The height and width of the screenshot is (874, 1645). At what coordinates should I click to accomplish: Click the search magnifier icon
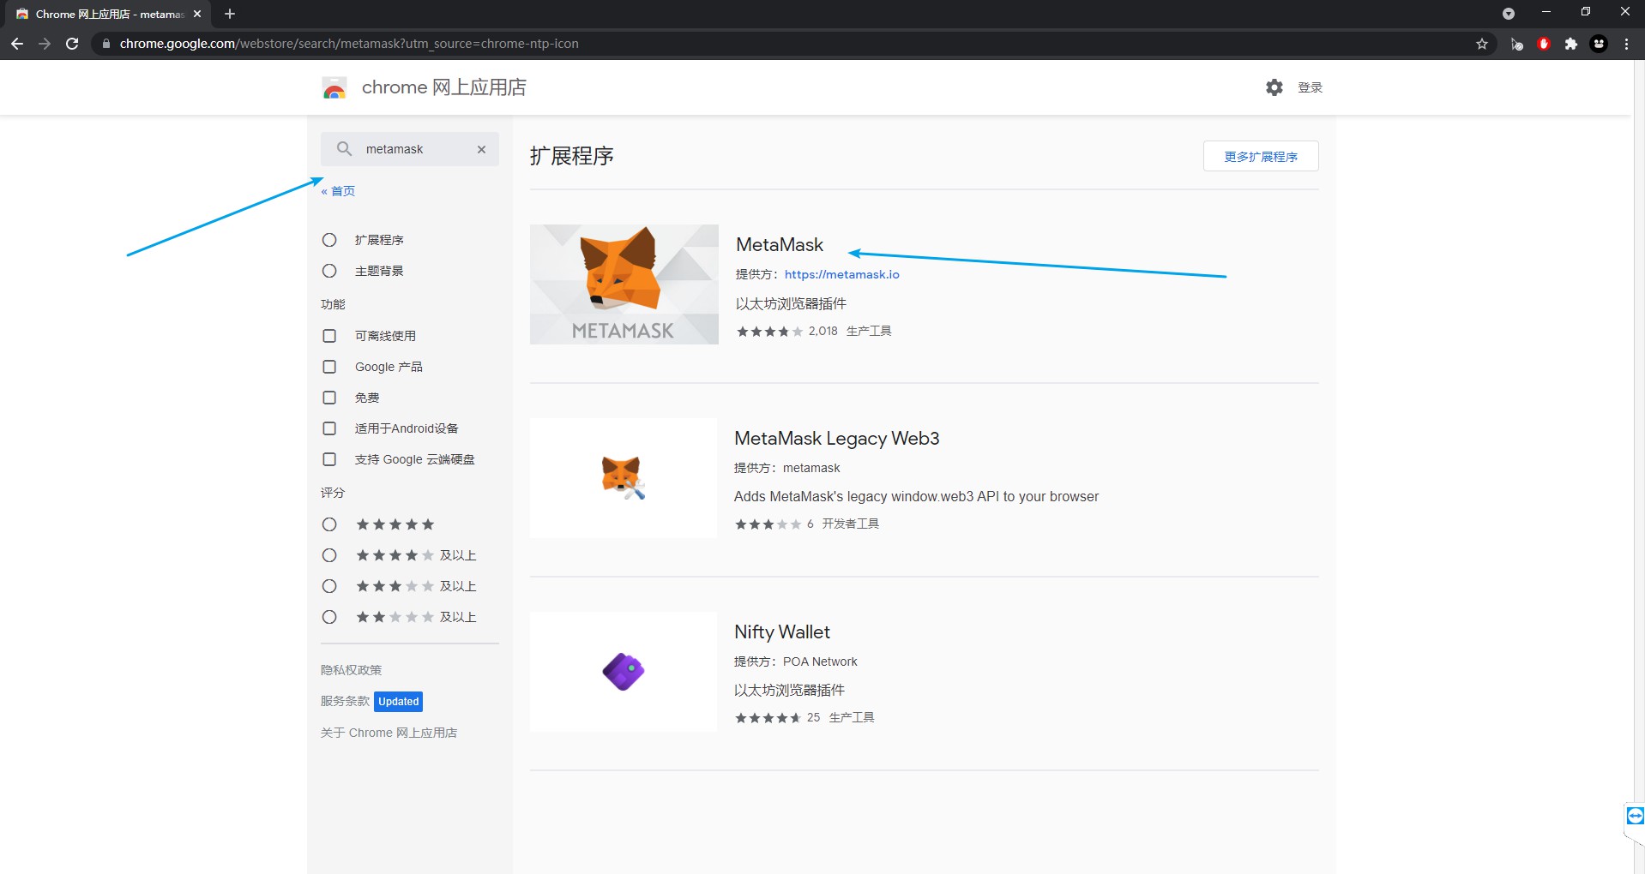pyautogui.click(x=344, y=149)
